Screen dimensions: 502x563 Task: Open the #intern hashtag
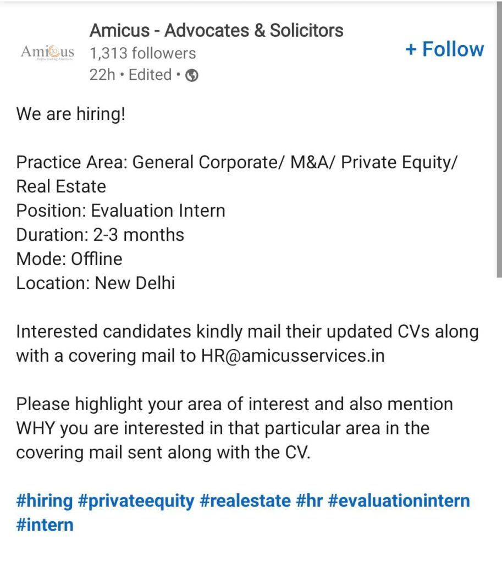45,525
